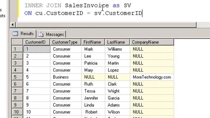The image size is (210, 118).
Task: Select row header number 7
Action: tap(17, 91)
